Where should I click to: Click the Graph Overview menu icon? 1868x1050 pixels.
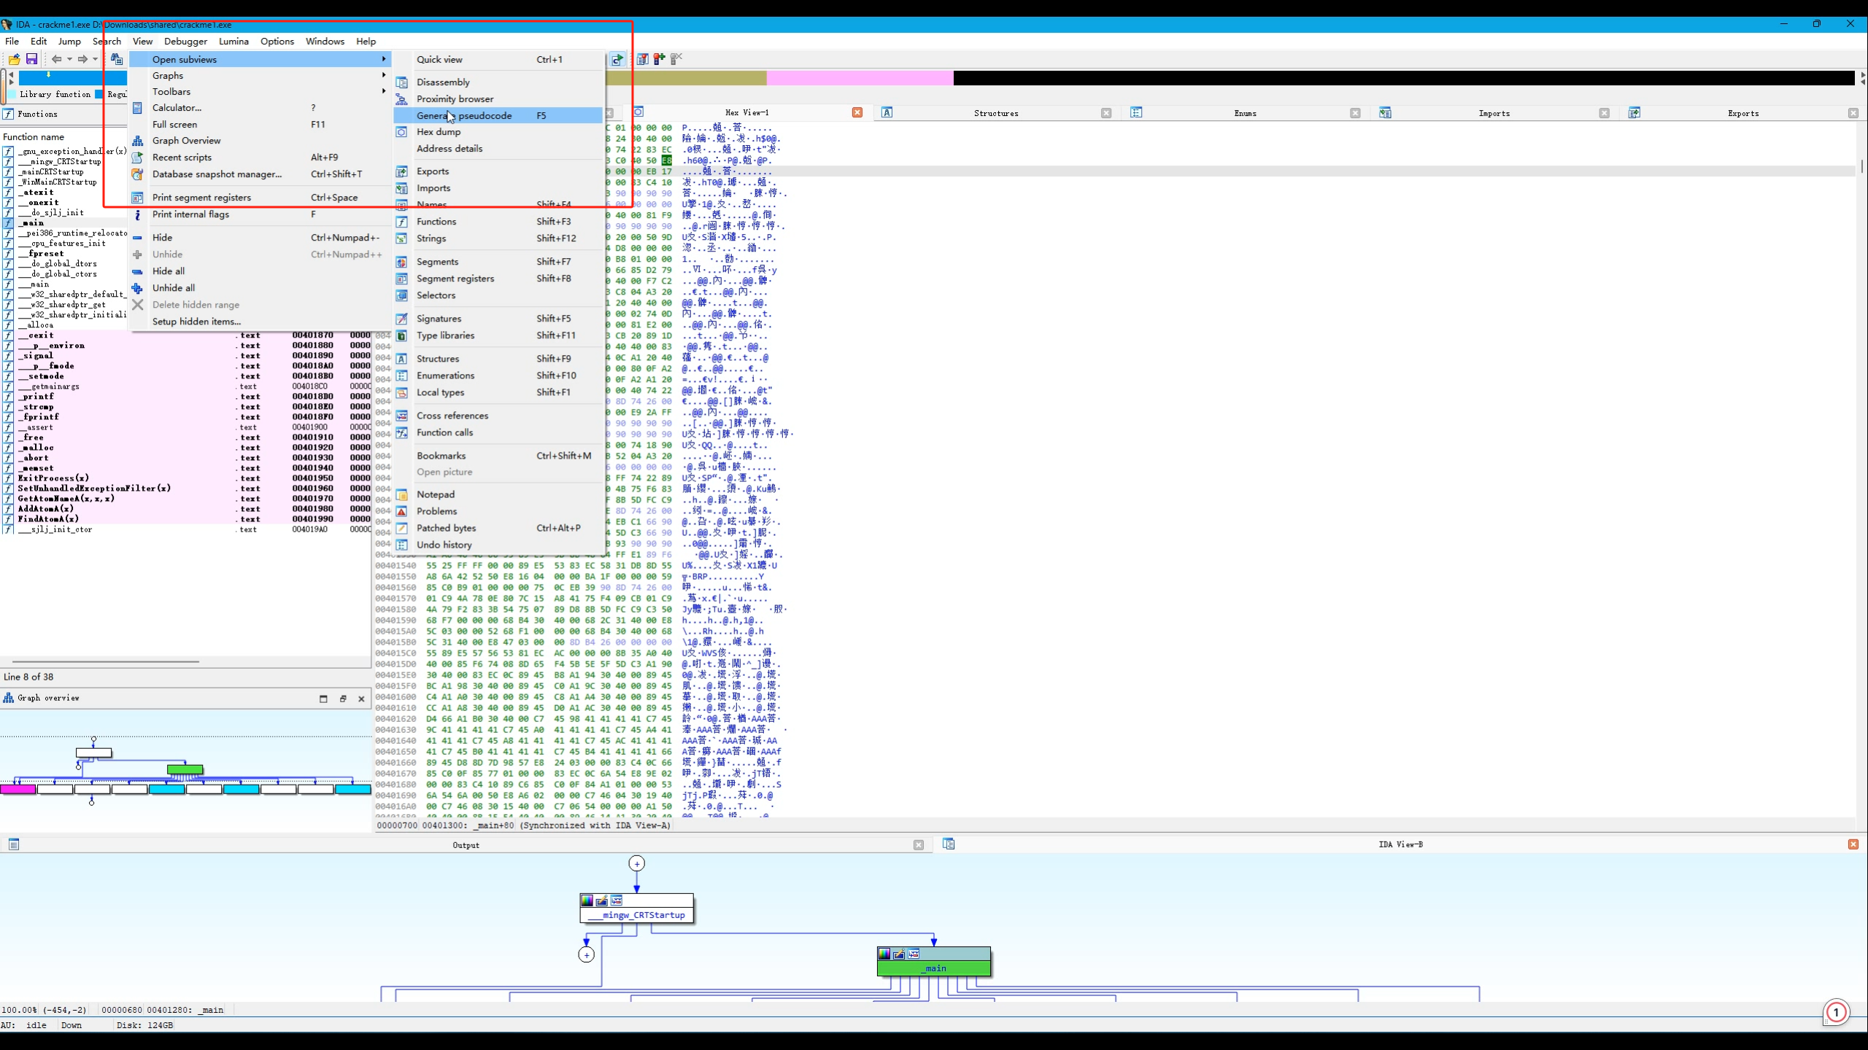click(137, 141)
